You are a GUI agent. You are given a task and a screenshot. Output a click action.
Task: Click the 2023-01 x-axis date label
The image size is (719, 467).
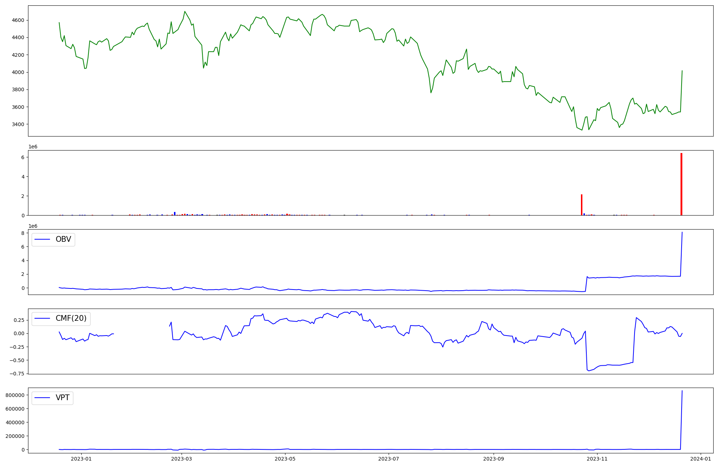pos(81,459)
